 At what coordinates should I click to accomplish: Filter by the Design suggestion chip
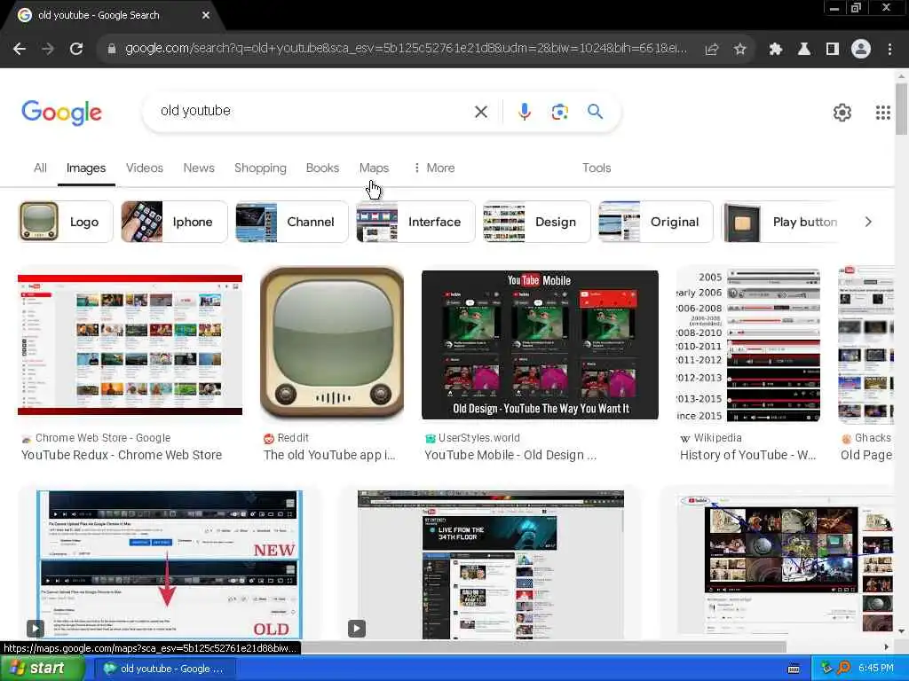click(x=537, y=222)
